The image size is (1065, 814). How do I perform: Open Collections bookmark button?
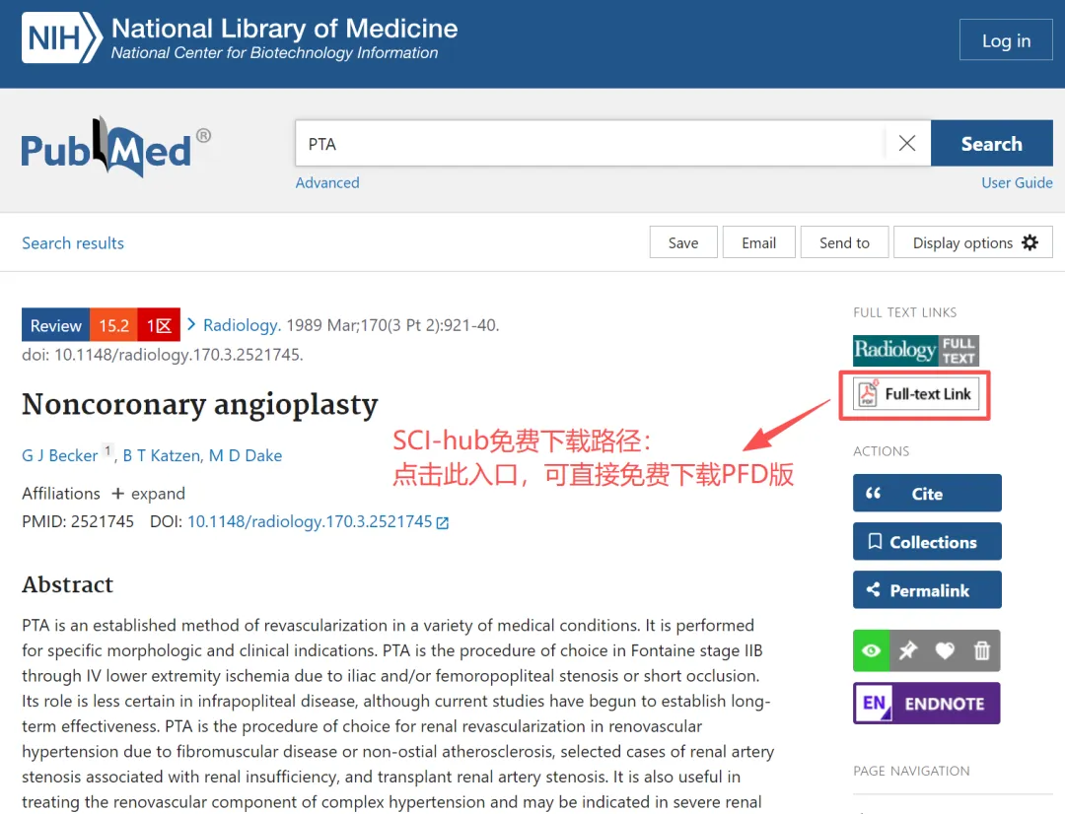click(x=927, y=541)
